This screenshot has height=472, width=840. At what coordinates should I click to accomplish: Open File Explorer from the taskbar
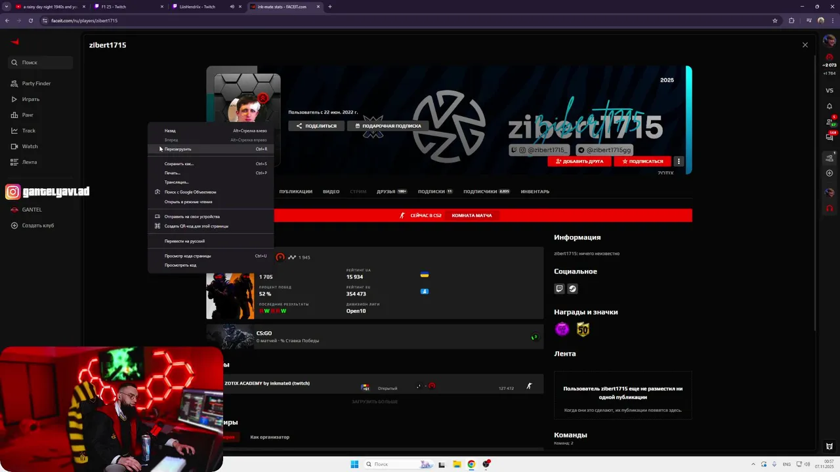(457, 464)
